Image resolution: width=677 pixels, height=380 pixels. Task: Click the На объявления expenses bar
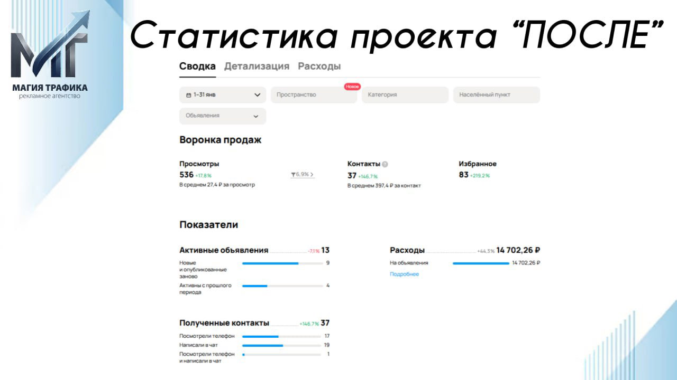(481, 263)
